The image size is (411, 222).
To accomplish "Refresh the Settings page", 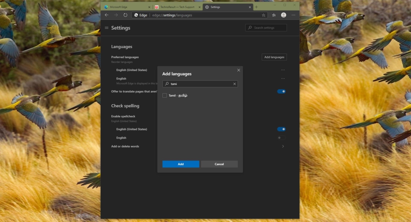I will (125, 15).
